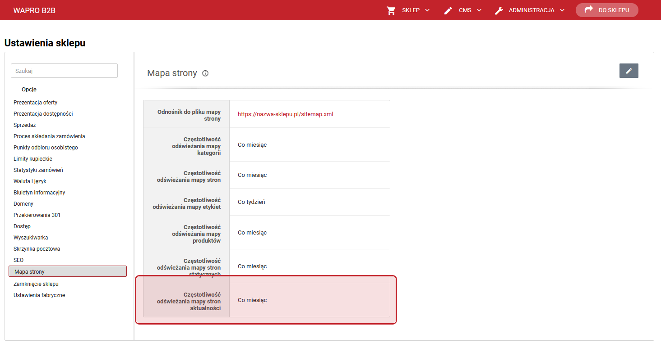661x352 pixels.
Task: Open Skrzynka pocztowa settings
Action: [x=37, y=249]
